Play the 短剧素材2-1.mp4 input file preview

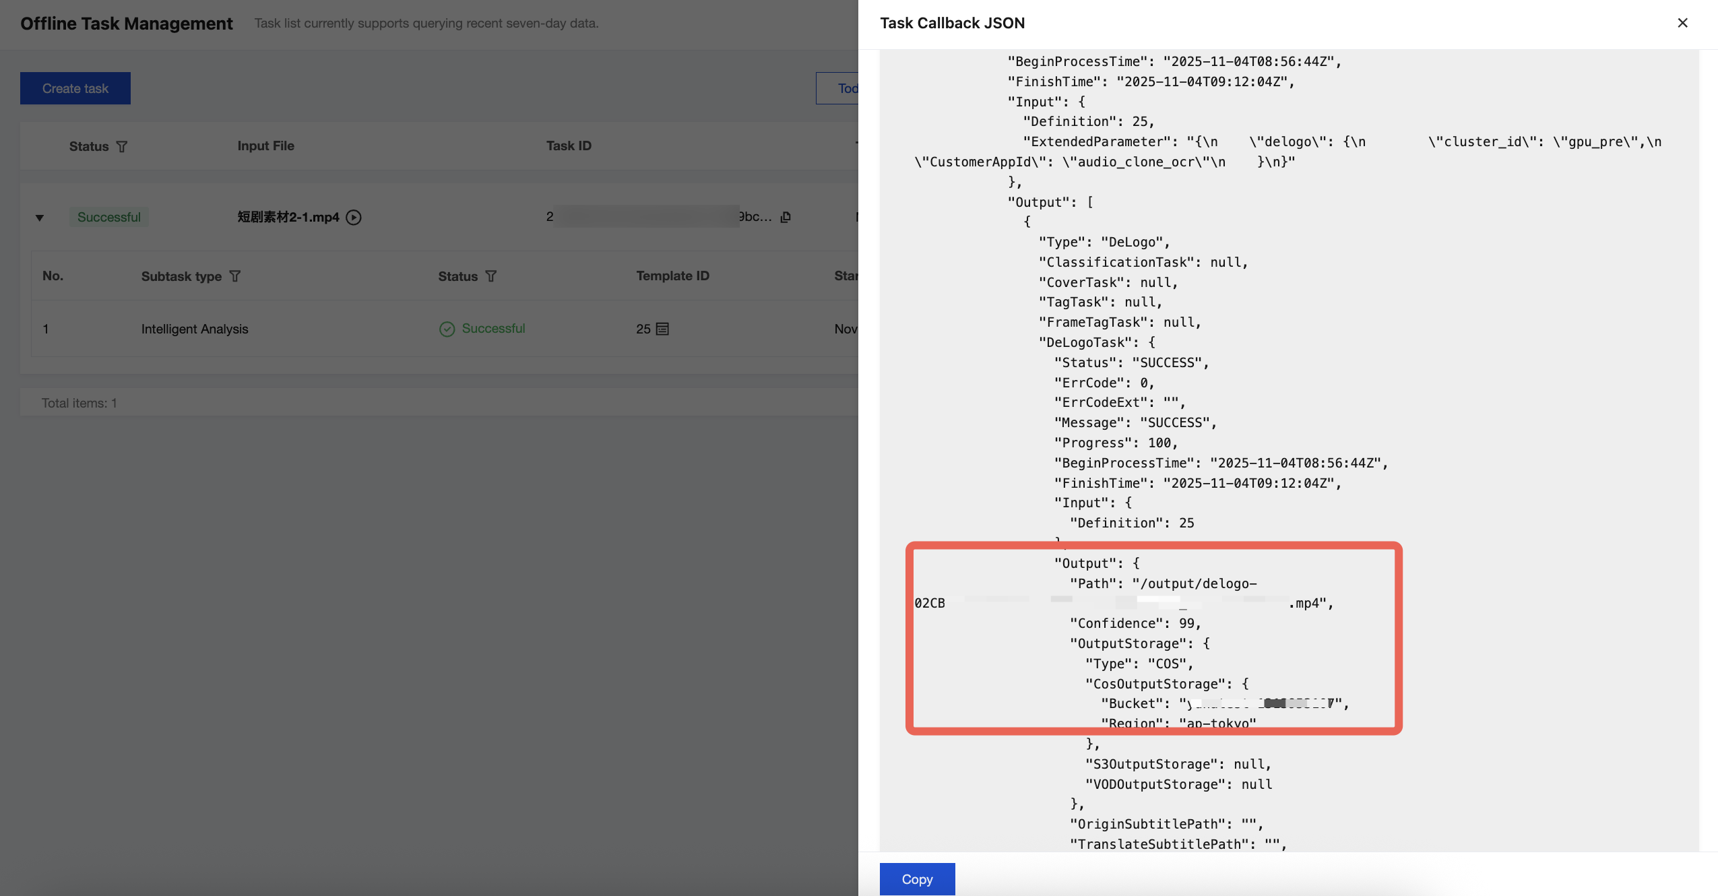pyautogui.click(x=354, y=217)
